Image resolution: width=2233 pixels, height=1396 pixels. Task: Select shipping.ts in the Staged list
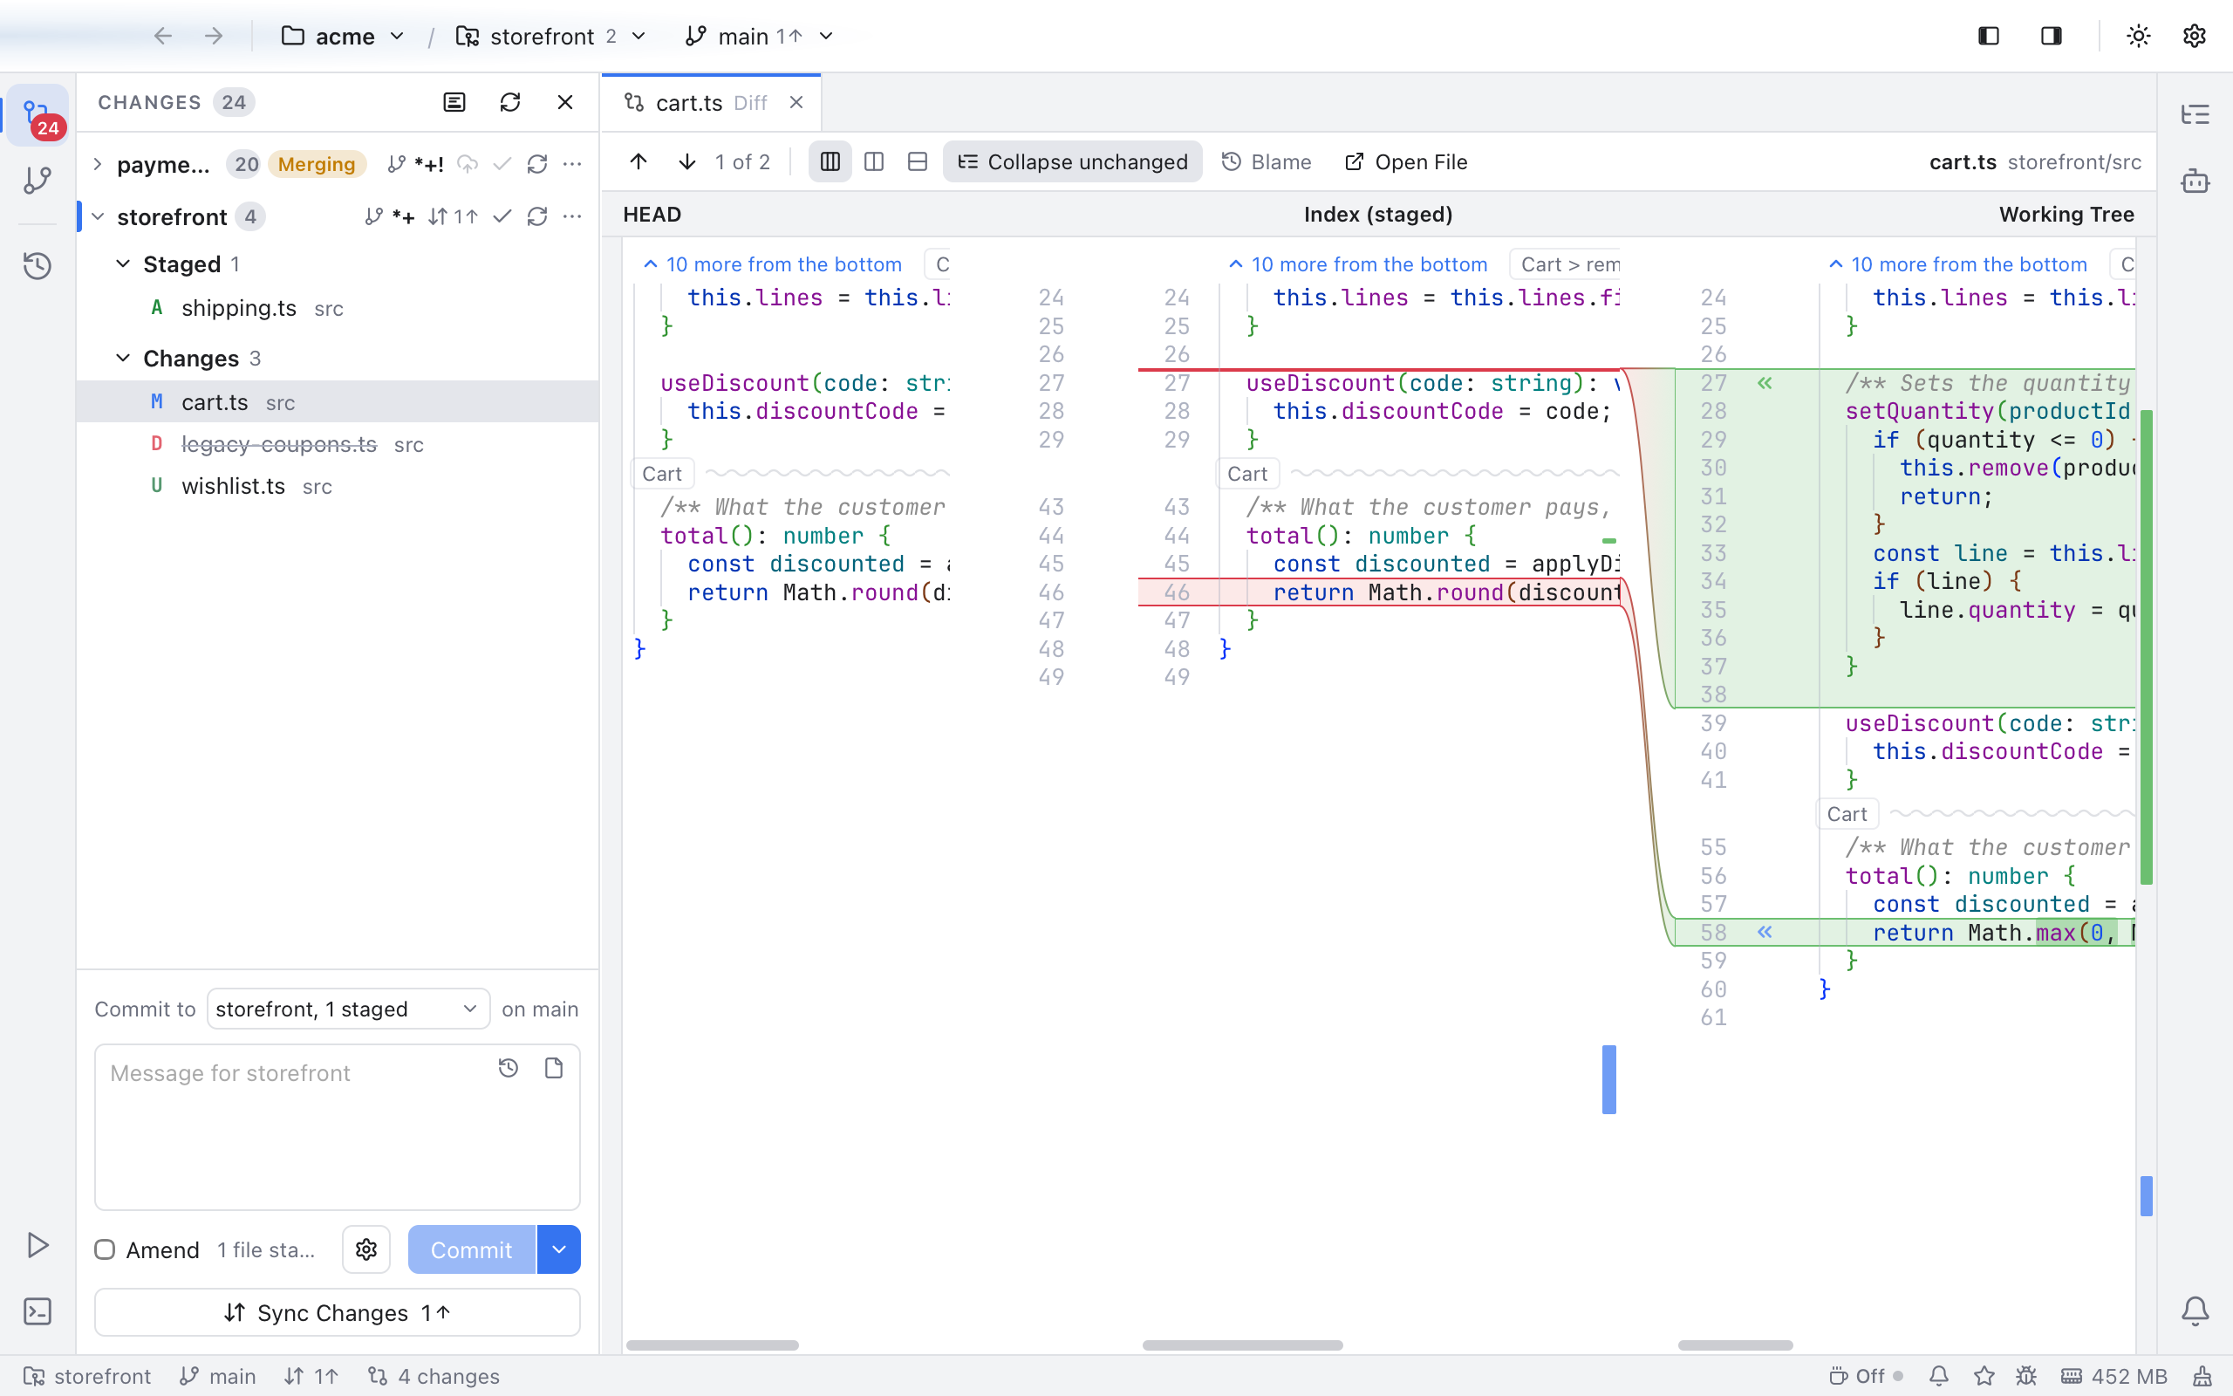[x=338, y=308]
